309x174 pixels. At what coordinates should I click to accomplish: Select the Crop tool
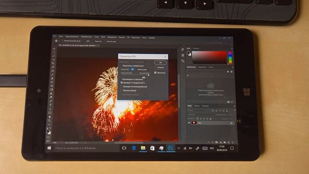(x=53, y=63)
